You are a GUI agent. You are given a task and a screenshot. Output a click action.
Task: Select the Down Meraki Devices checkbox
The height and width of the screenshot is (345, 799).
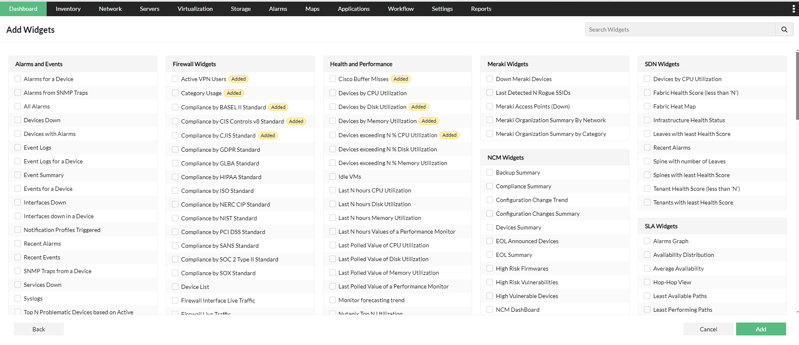click(490, 79)
